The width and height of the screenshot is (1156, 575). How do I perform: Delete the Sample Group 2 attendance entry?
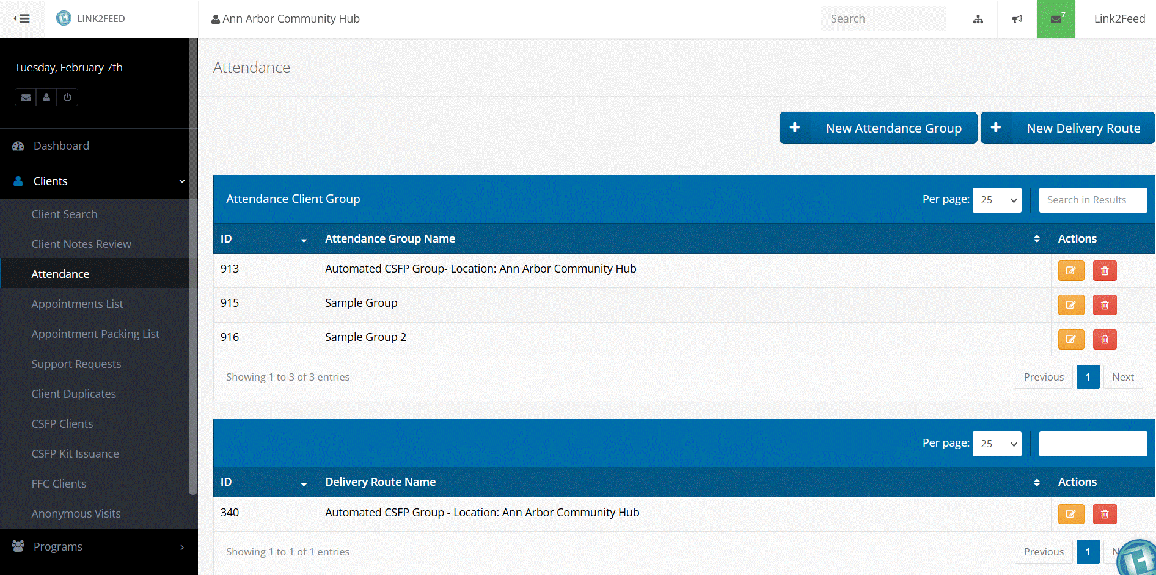[1104, 339]
